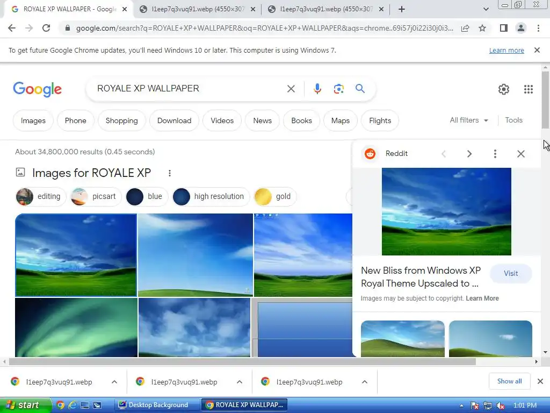Screen dimensions: 550x413
Task: Click the horizontal page scrollbar
Action: click(x=242, y=361)
